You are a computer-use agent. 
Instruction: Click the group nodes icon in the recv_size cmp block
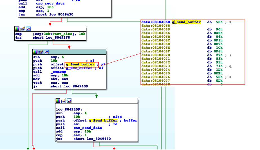coord(28,29)
